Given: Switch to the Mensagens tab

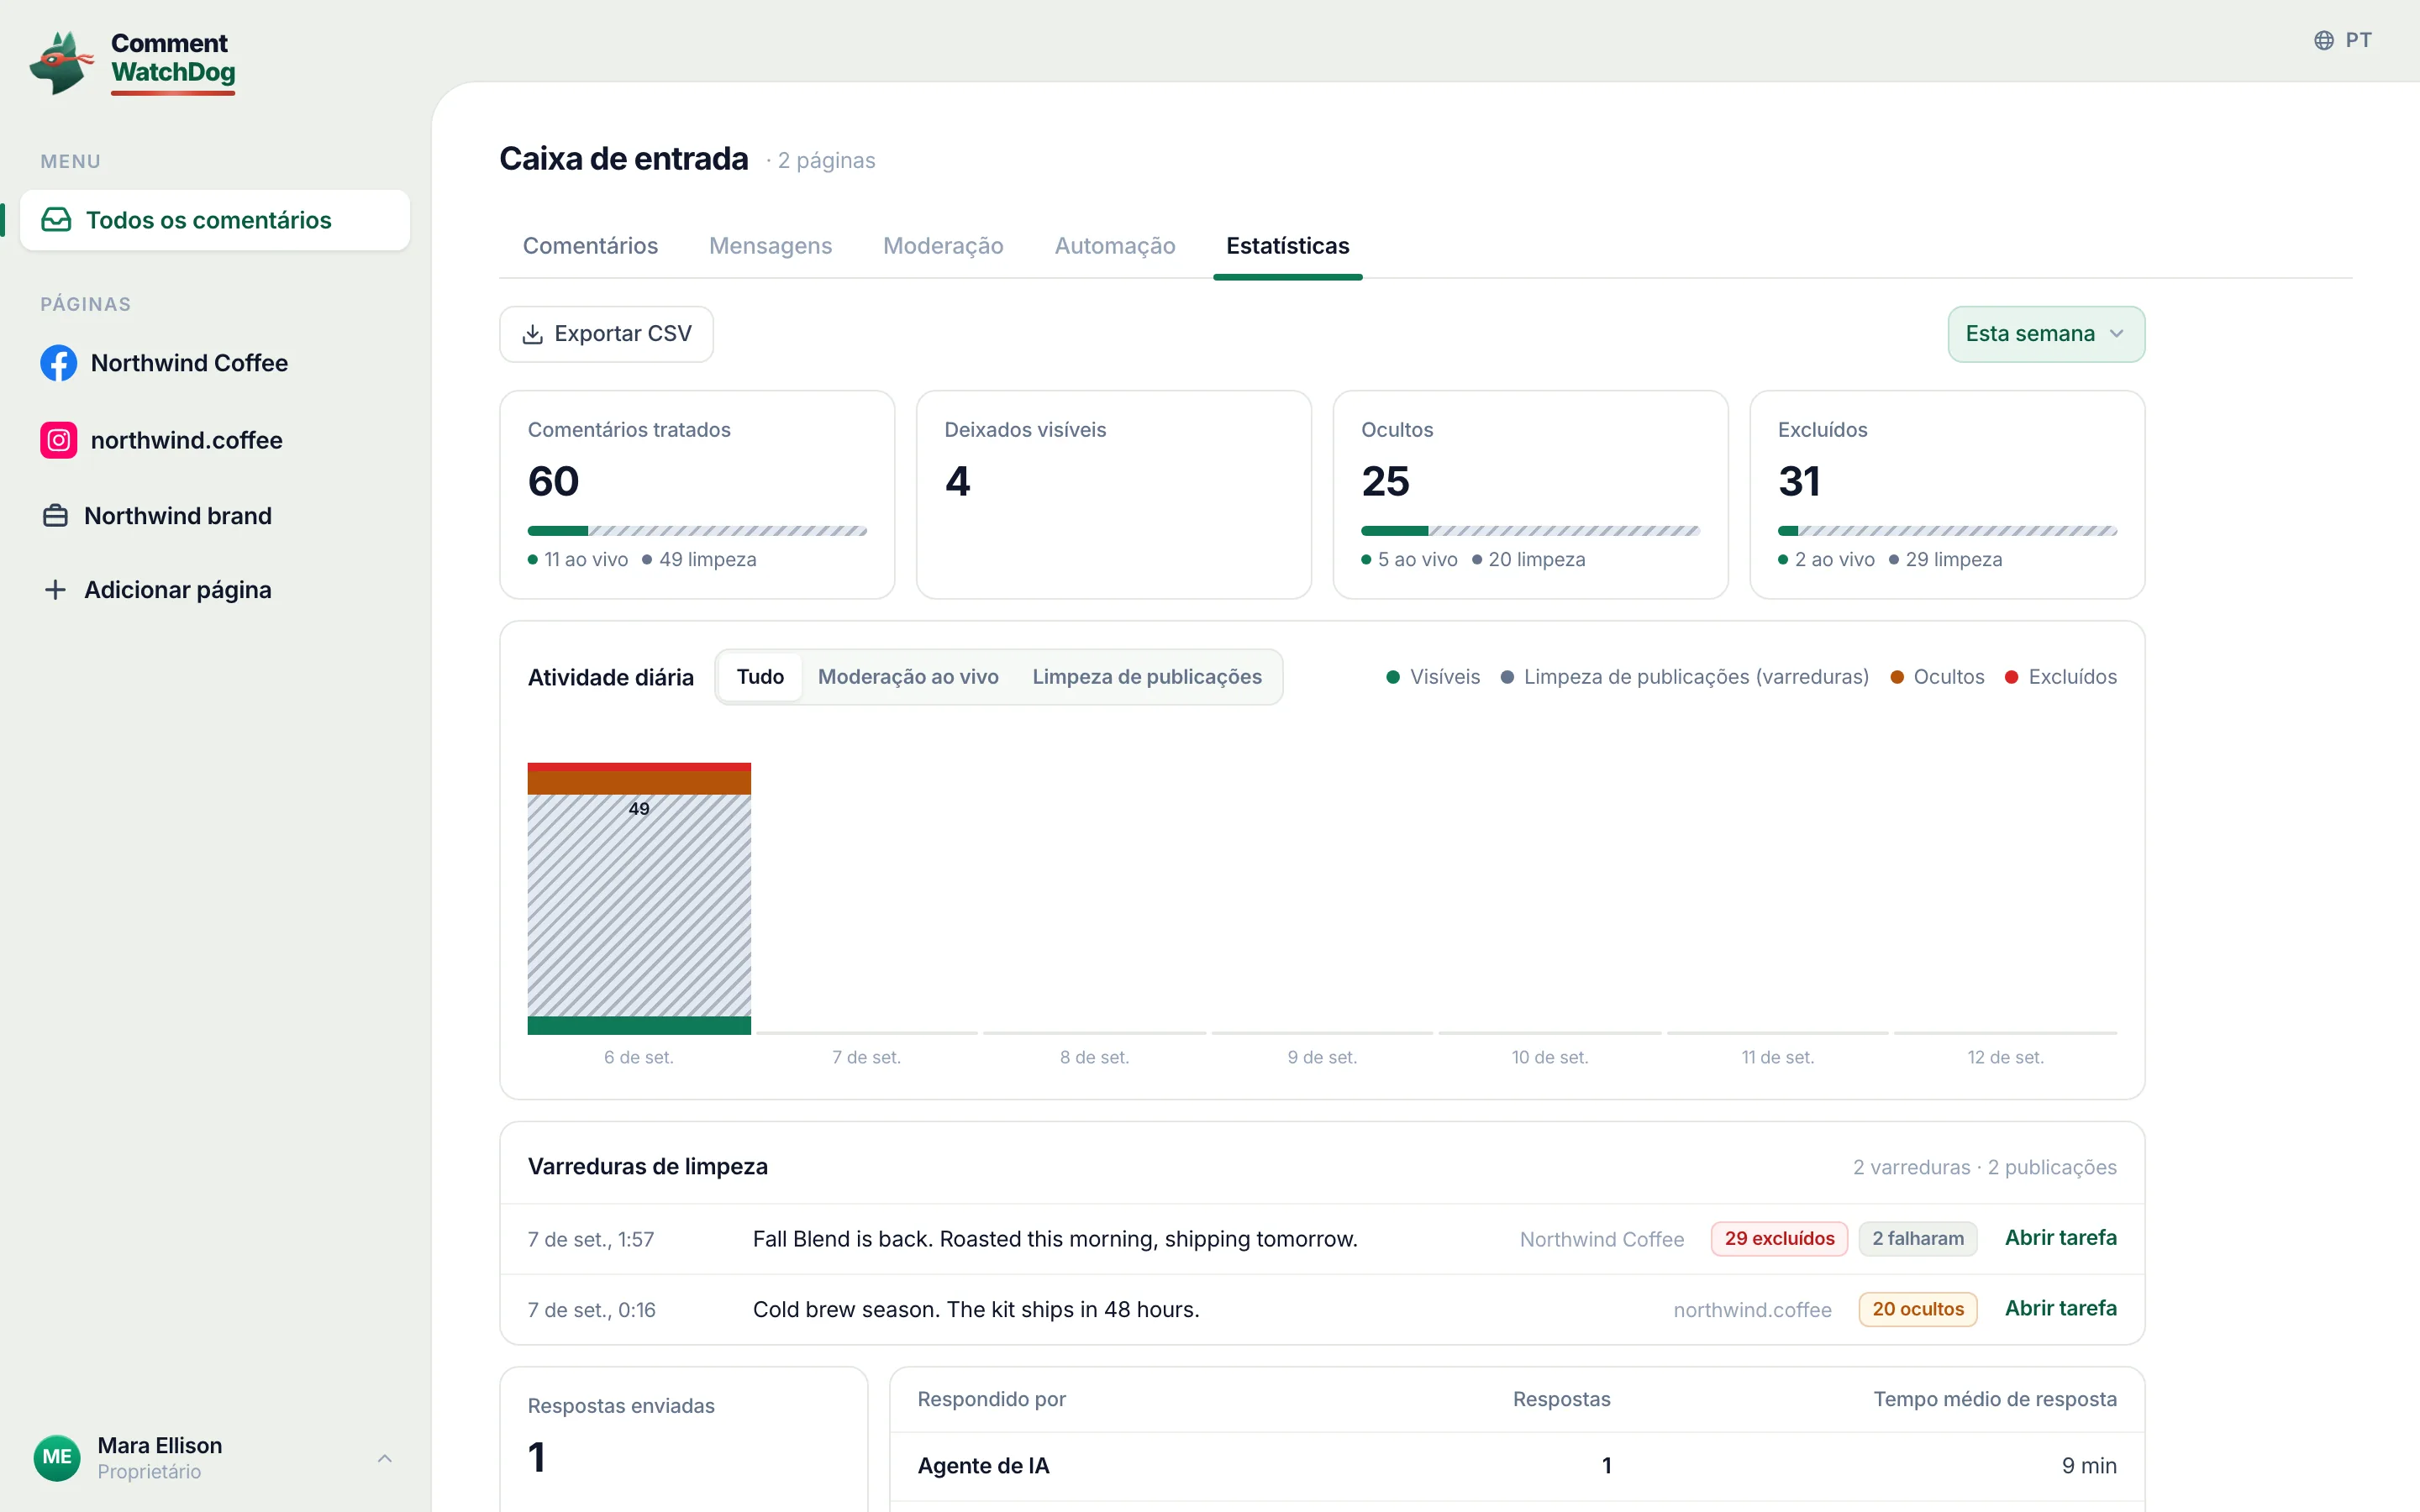Looking at the screenshot, I should pos(770,246).
